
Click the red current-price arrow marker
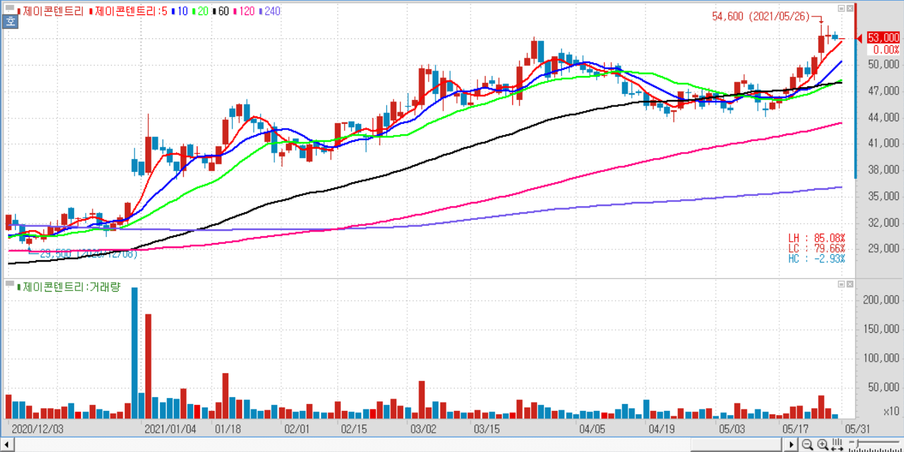coord(859,38)
